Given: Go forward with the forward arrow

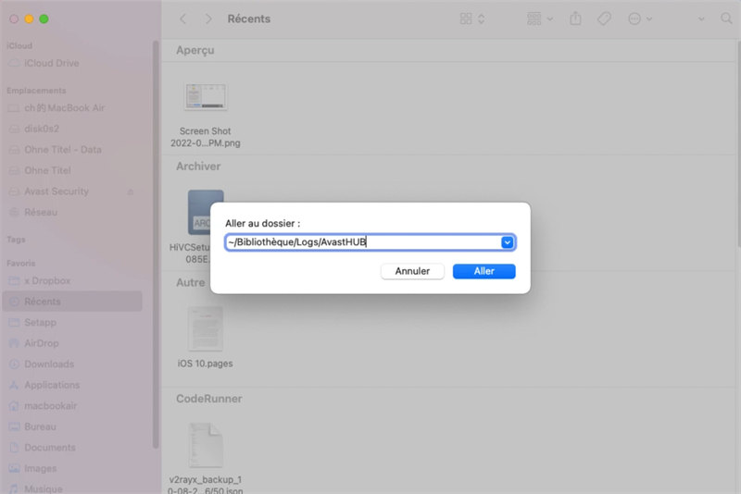Looking at the screenshot, I should 207,19.
